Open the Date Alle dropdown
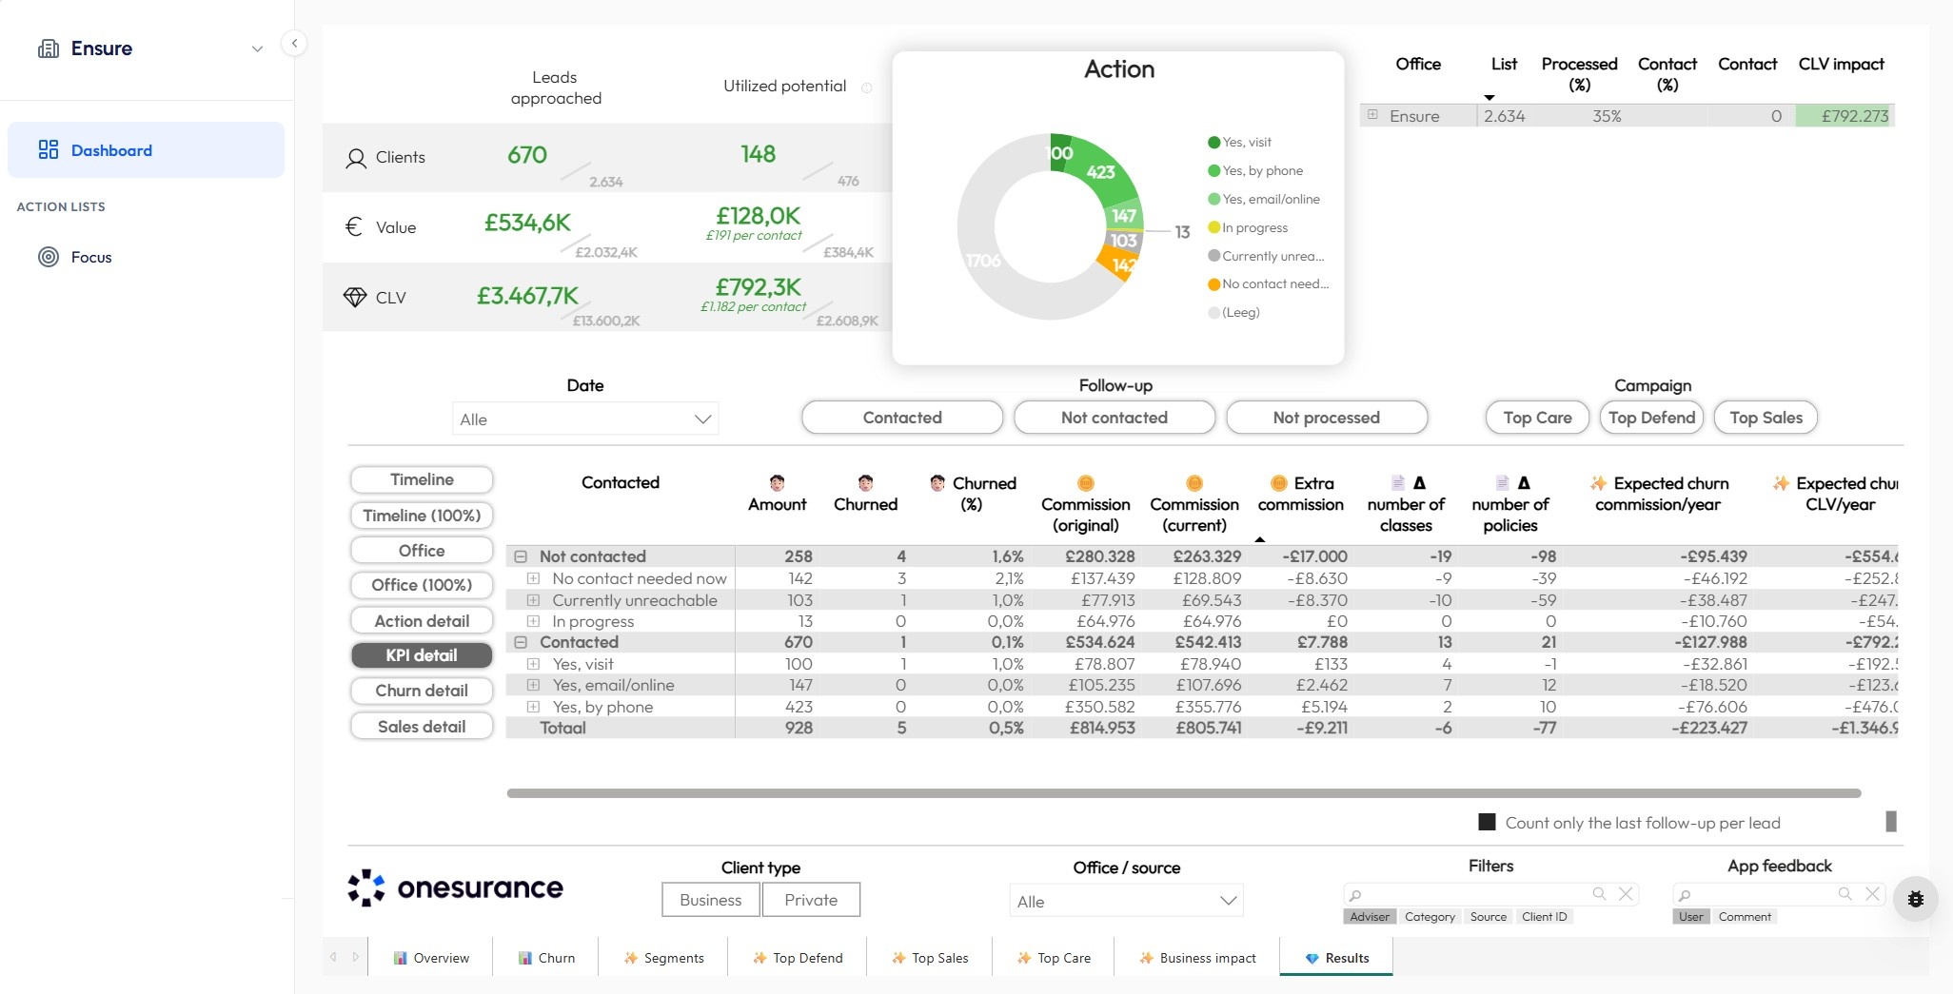The image size is (1953, 994). point(584,419)
